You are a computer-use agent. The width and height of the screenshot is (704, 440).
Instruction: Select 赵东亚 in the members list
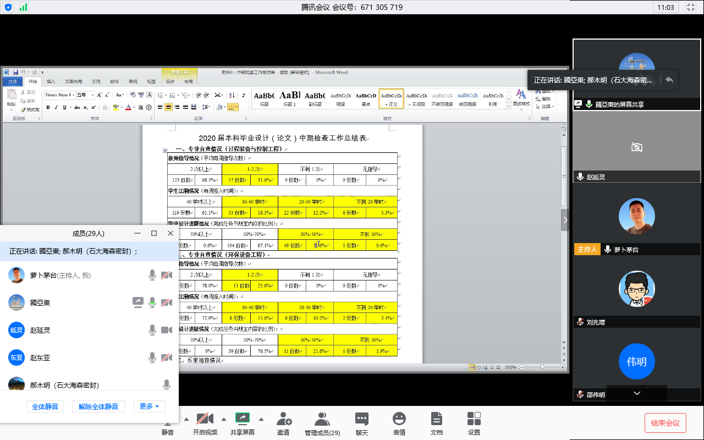pos(40,358)
